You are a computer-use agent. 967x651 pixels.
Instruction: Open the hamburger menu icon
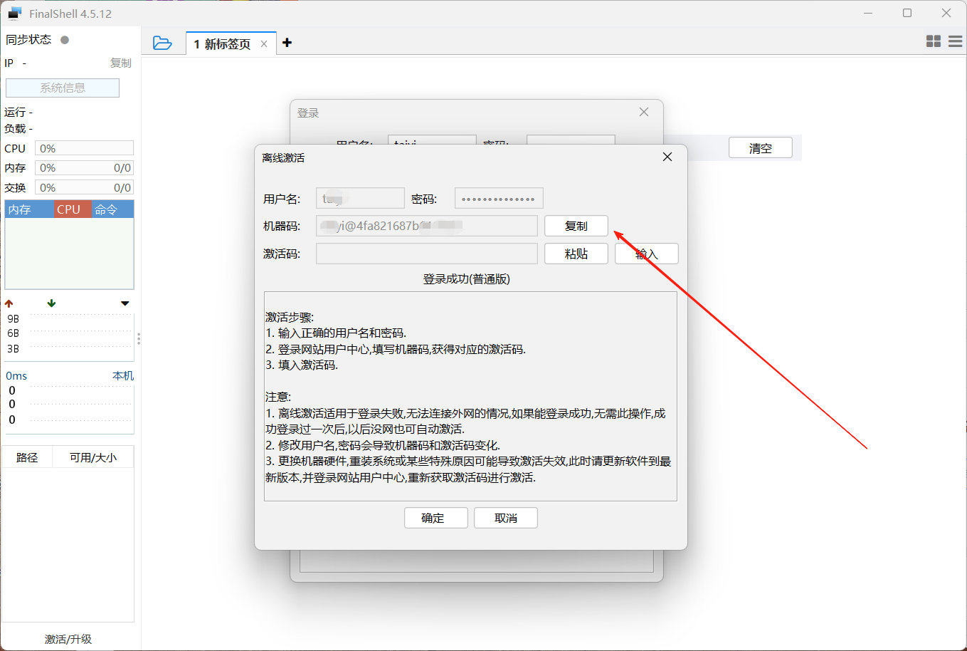[955, 42]
